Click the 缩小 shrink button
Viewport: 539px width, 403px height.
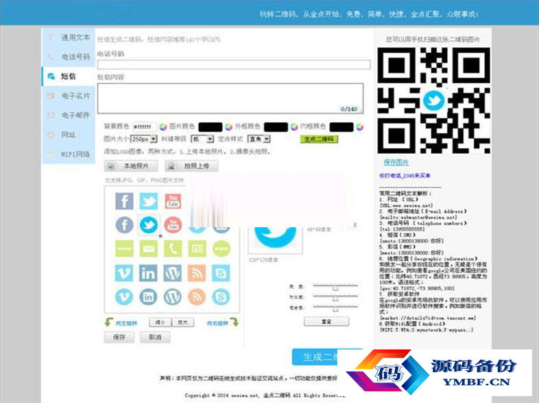[160, 323]
